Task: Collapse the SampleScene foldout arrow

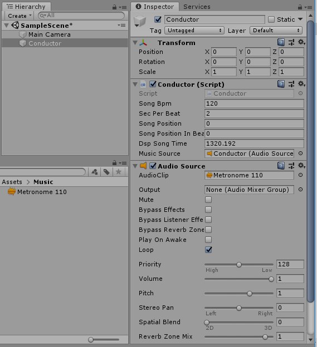Action: [x=7, y=25]
